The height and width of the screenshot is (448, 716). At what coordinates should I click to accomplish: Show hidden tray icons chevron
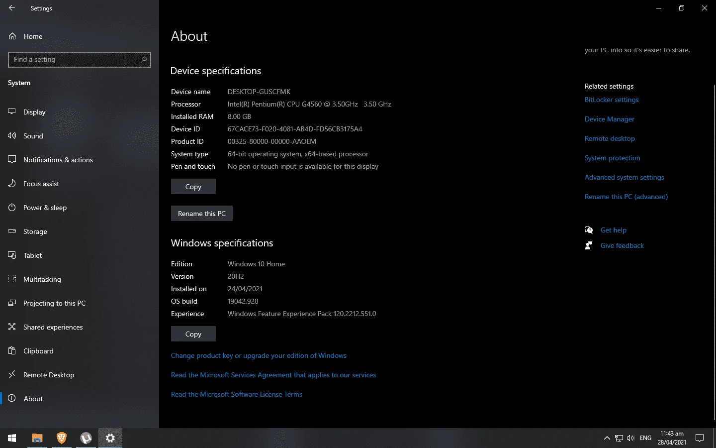(x=607, y=438)
